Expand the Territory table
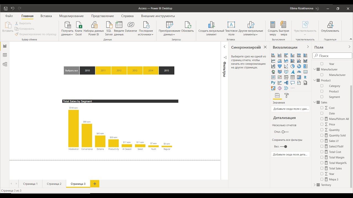The height and width of the screenshot is (198, 353). tap(315, 185)
